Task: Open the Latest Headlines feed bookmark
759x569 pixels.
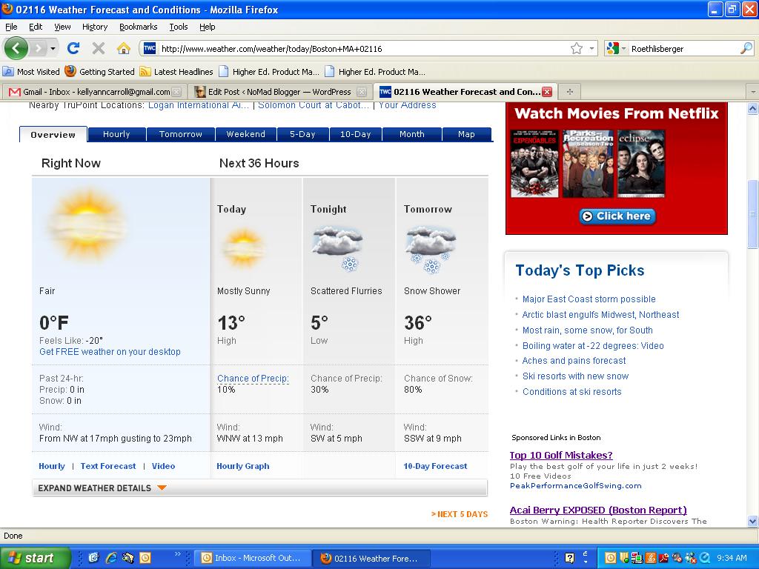Action: coord(176,72)
